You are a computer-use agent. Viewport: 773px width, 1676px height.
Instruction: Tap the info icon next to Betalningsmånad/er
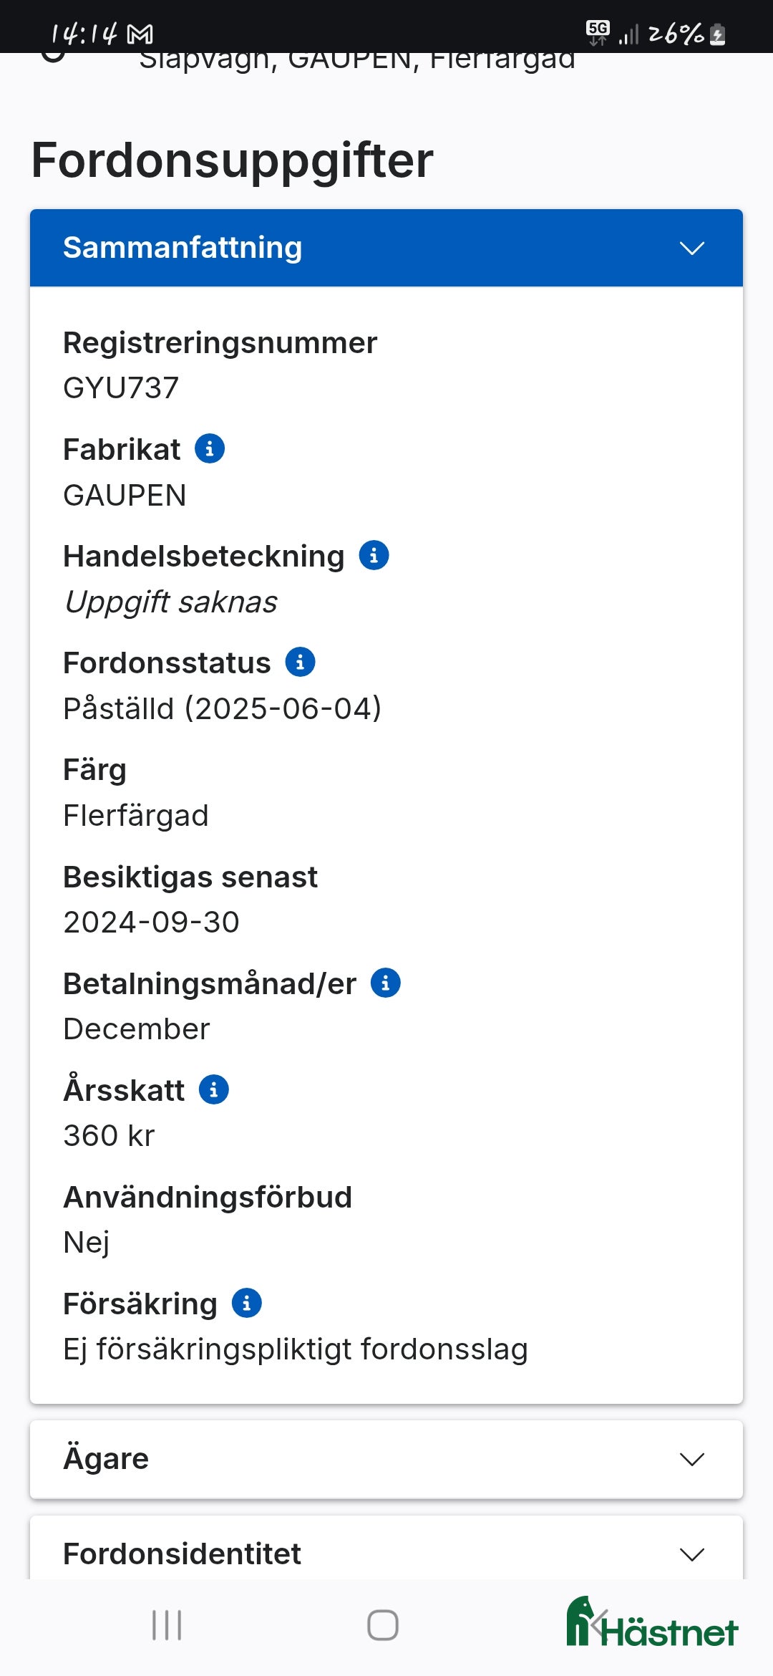point(385,982)
